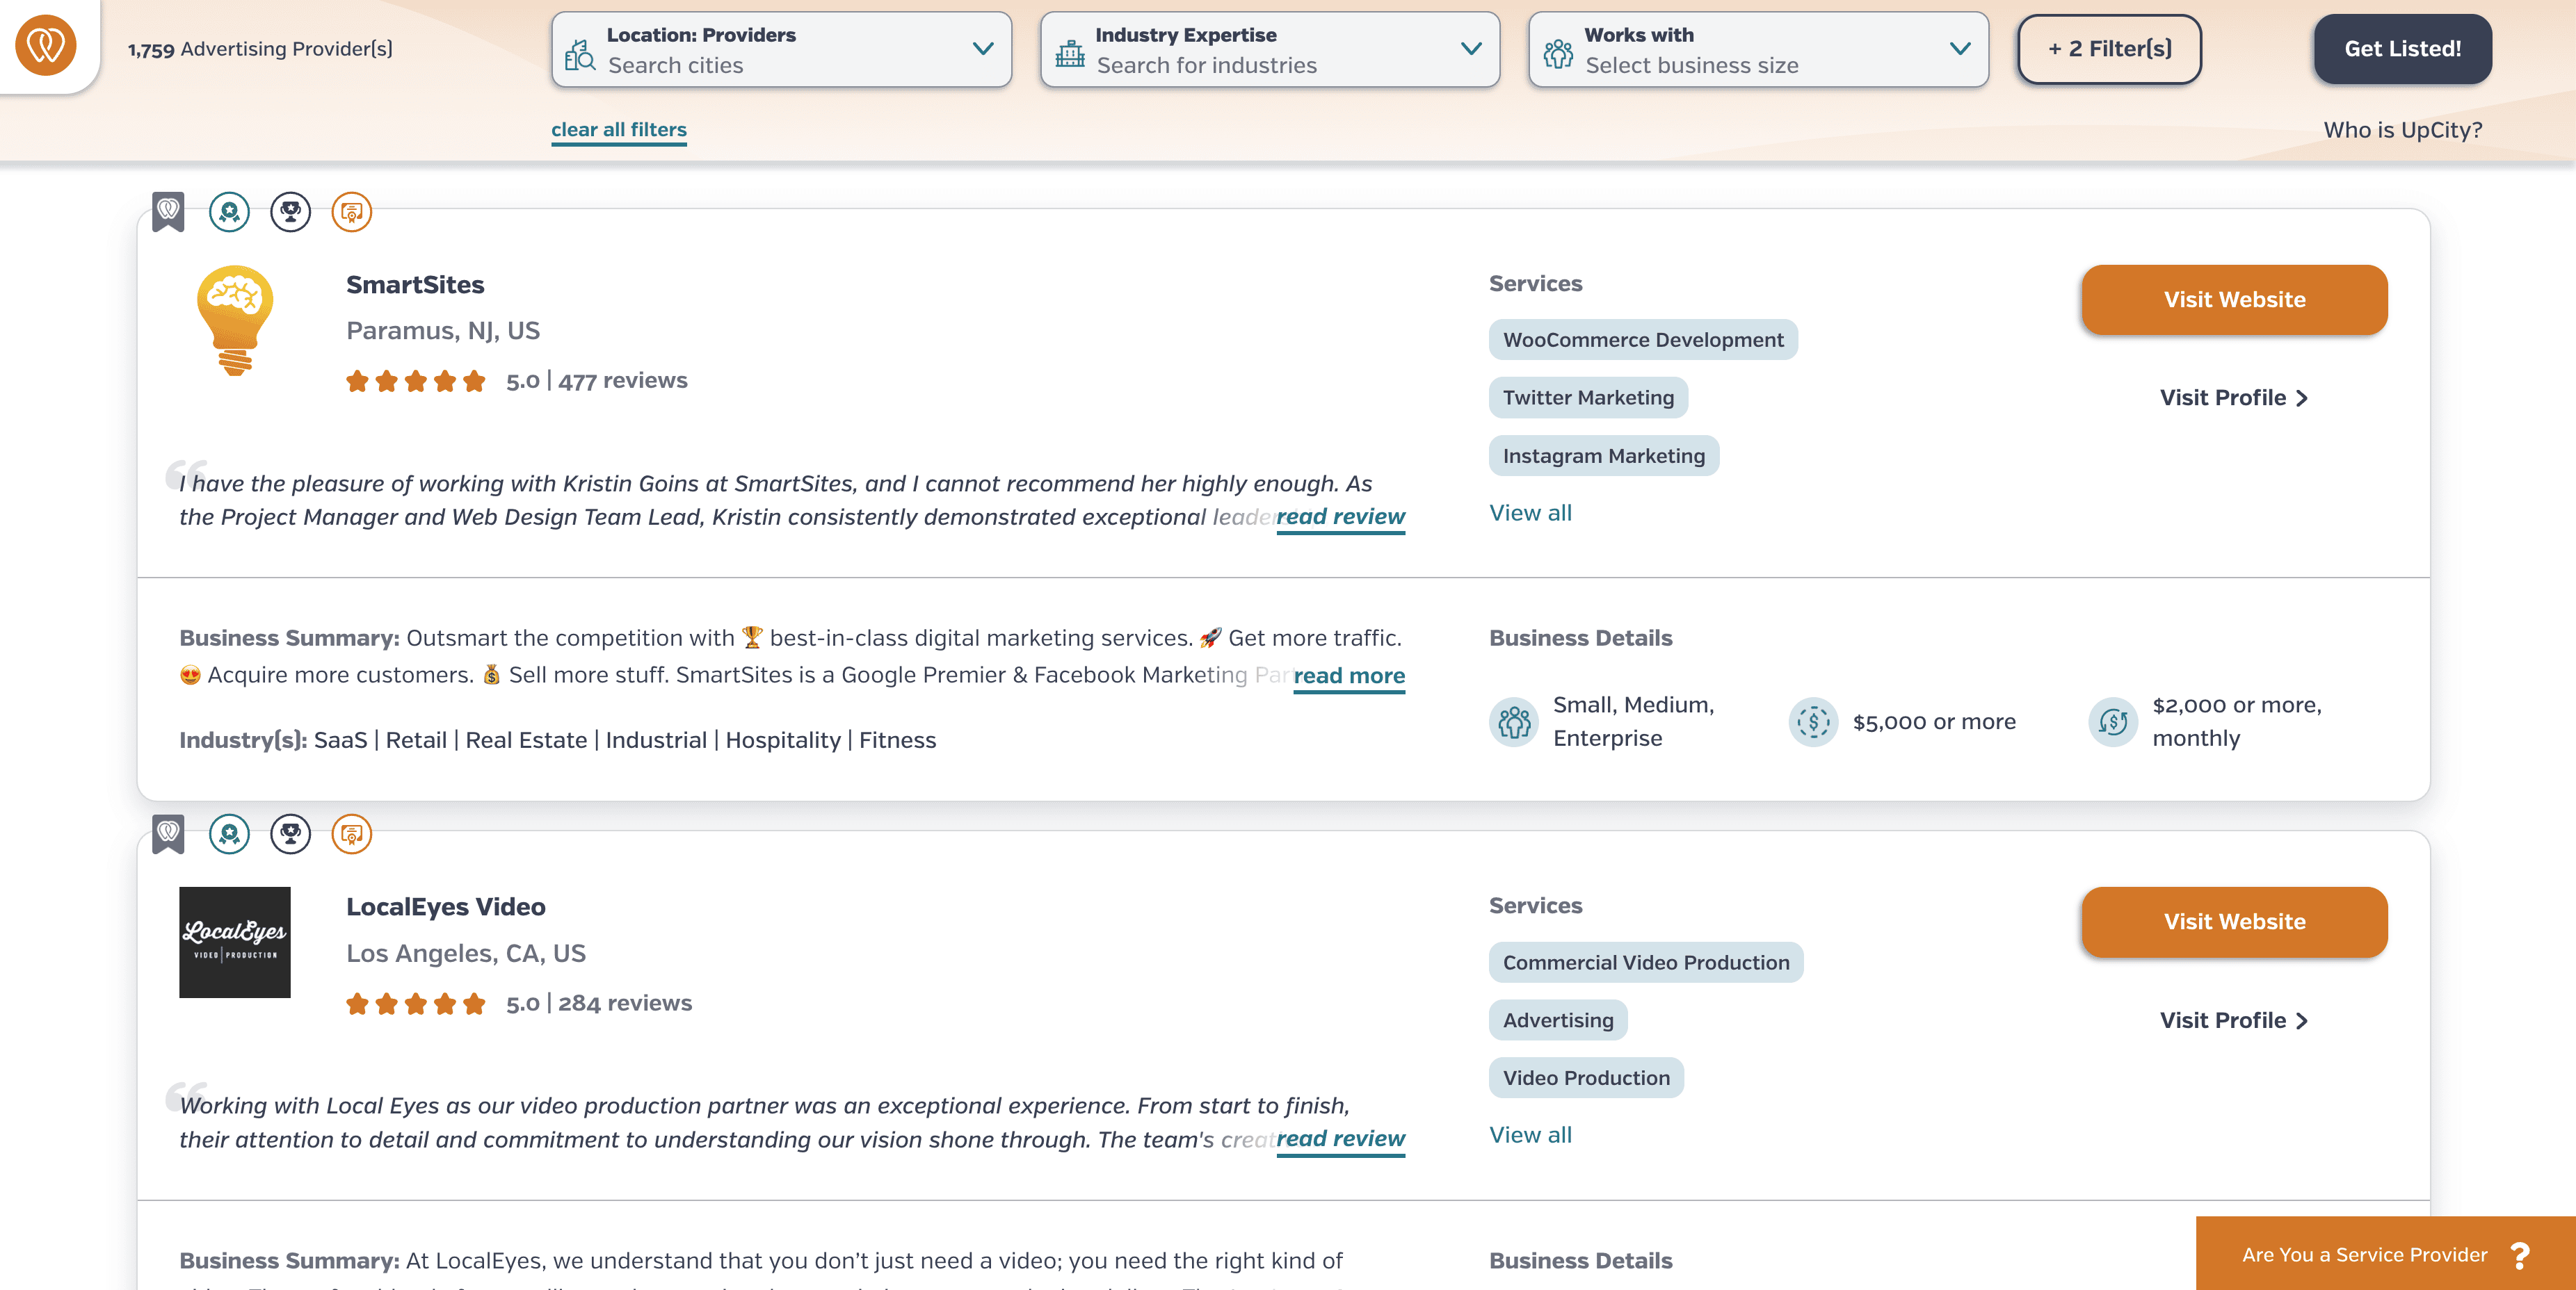
Task: Click LocalEyes Video teal award badge icon
Action: click(x=229, y=833)
